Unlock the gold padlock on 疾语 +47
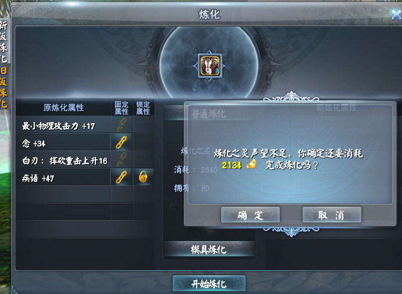Image resolution: width=402 pixels, height=294 pixels. (143, 177)
